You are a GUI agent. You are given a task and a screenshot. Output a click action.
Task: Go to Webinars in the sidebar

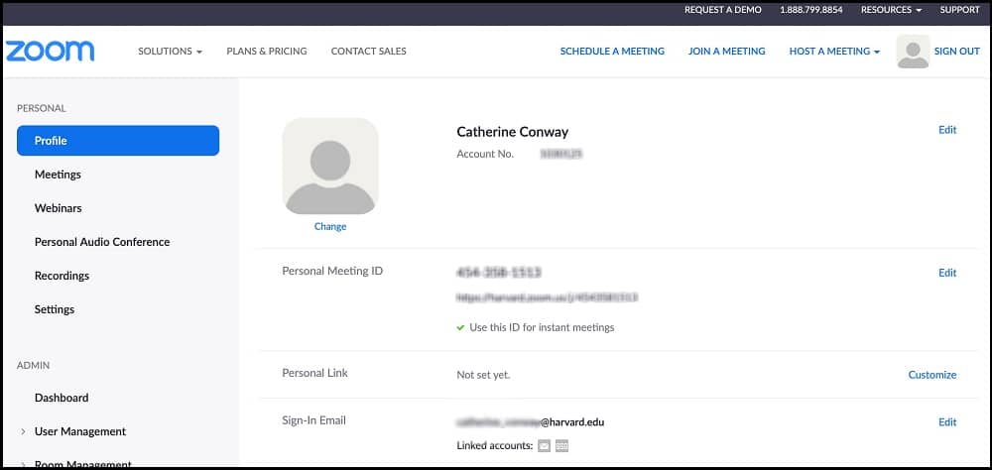pos(59,208)
